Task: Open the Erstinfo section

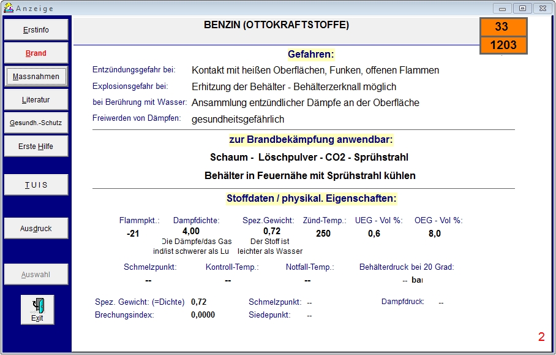Action: point(36,30)
